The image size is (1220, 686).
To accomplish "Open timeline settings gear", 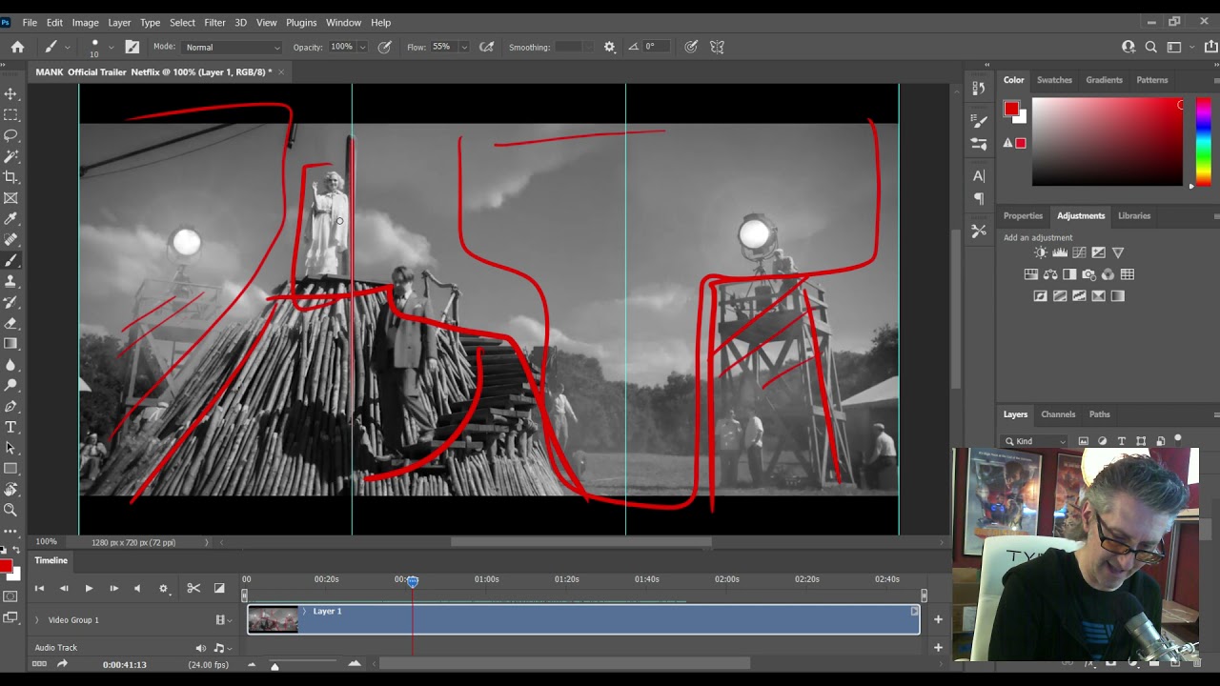I will pos(163,588).
